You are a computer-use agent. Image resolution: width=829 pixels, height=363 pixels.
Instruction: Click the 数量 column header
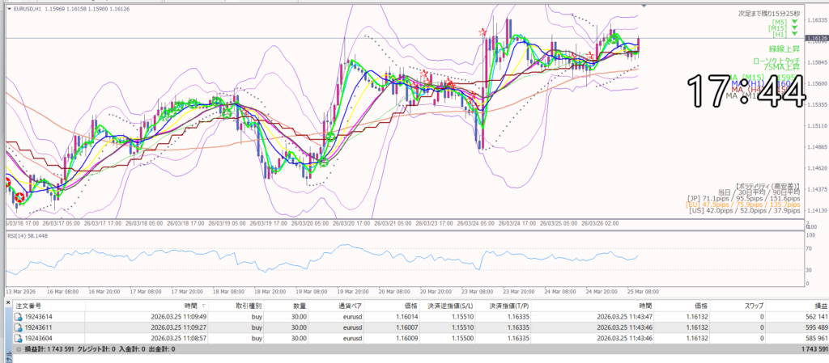click(x=300, y=306)
